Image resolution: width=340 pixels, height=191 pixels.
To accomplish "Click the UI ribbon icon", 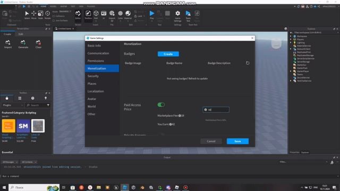I will (104, 15).
